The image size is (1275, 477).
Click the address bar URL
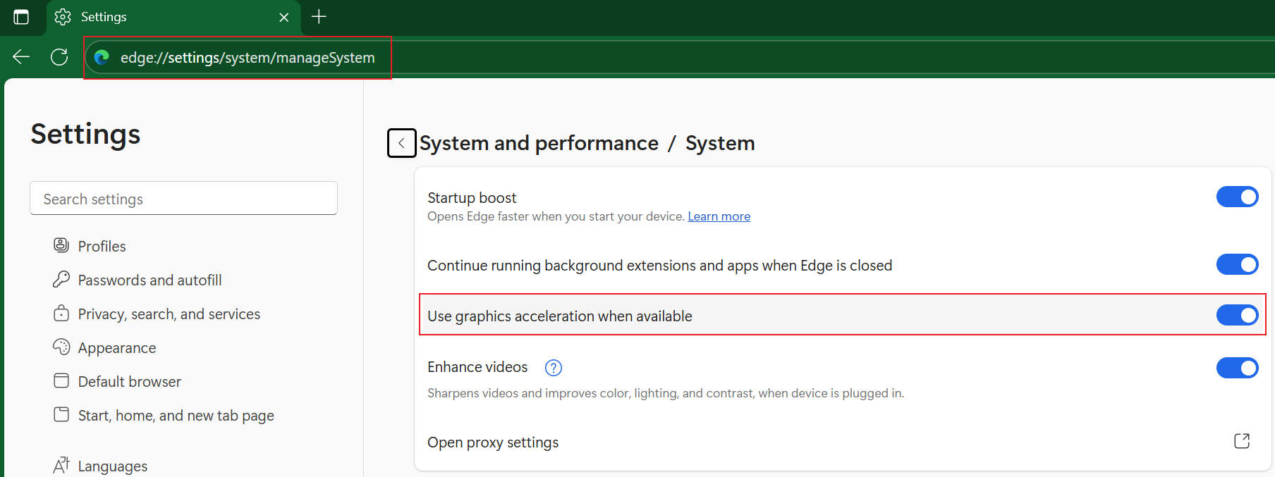coord(248,58)
